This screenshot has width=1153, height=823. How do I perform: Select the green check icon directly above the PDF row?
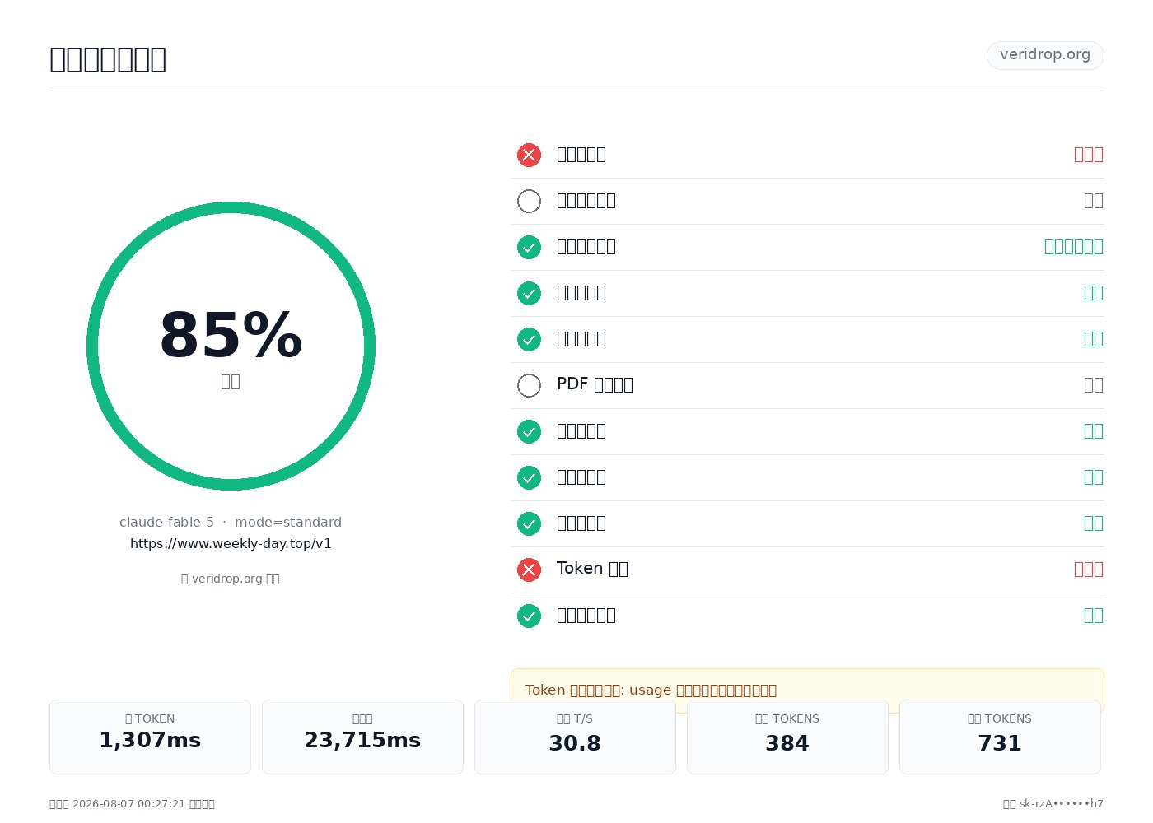[529, 339]
